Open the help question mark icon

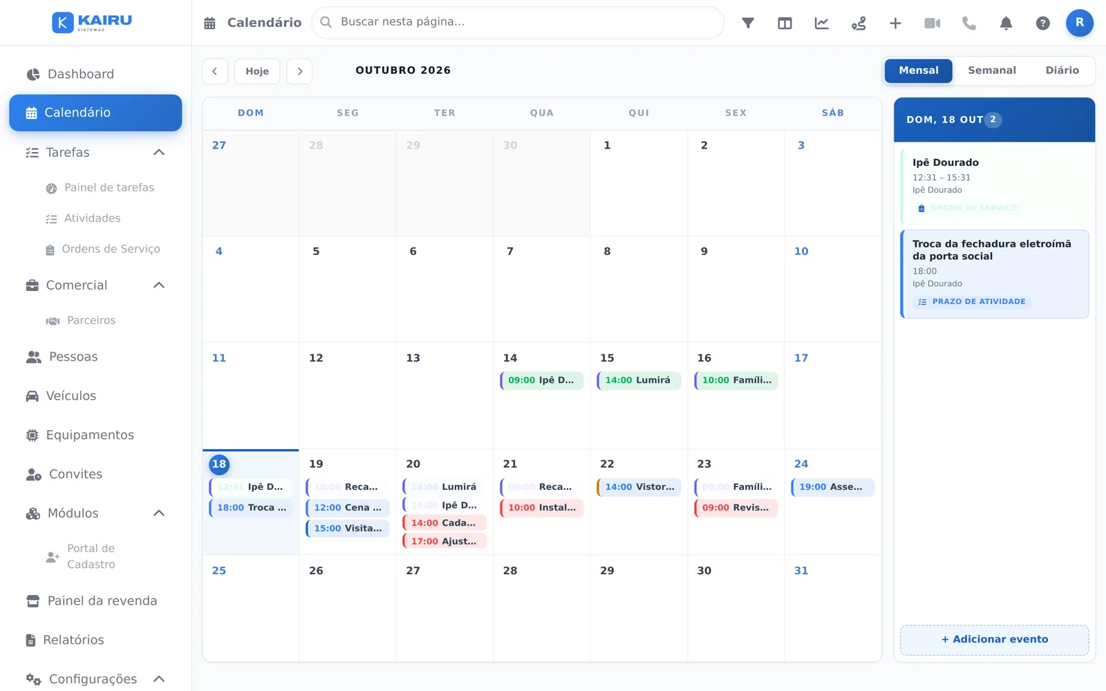(x=1042, y=23)
